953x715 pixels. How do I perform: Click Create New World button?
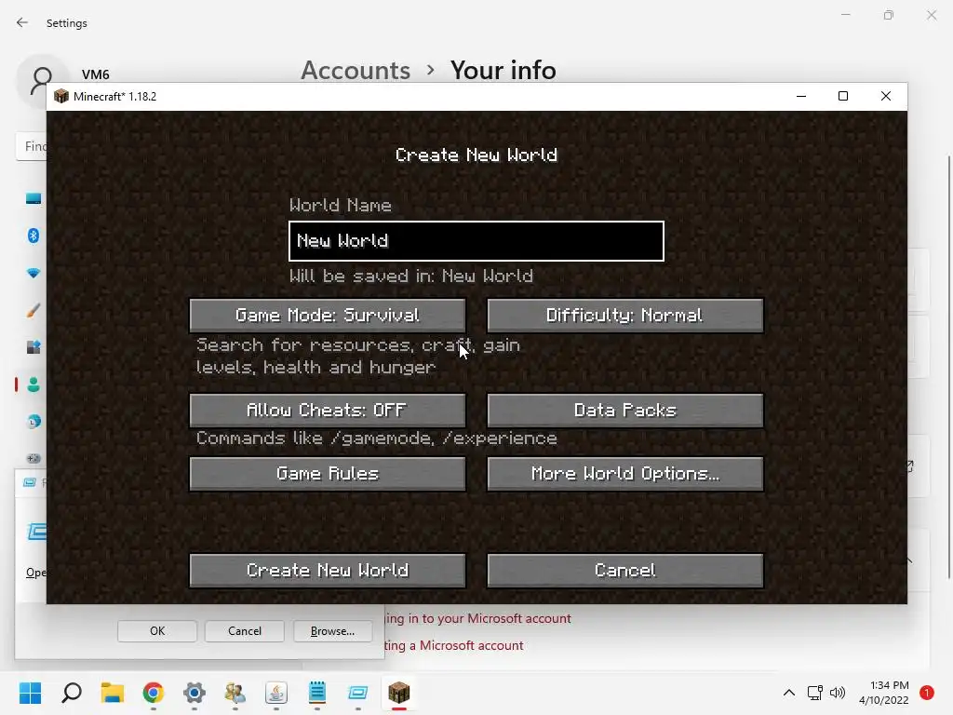[x=328, y=571]
